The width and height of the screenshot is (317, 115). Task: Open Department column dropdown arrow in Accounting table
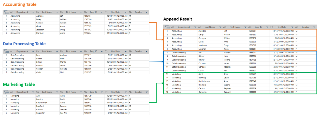point(33,12)
